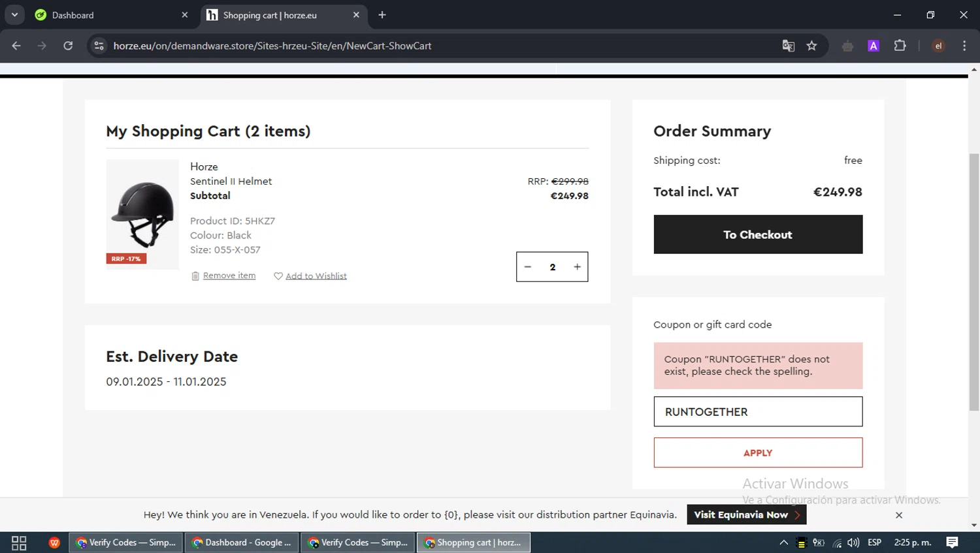Click the RRP -17% discount badge
This screenshot has height=553, width=980.
click(x=127, y=259)
